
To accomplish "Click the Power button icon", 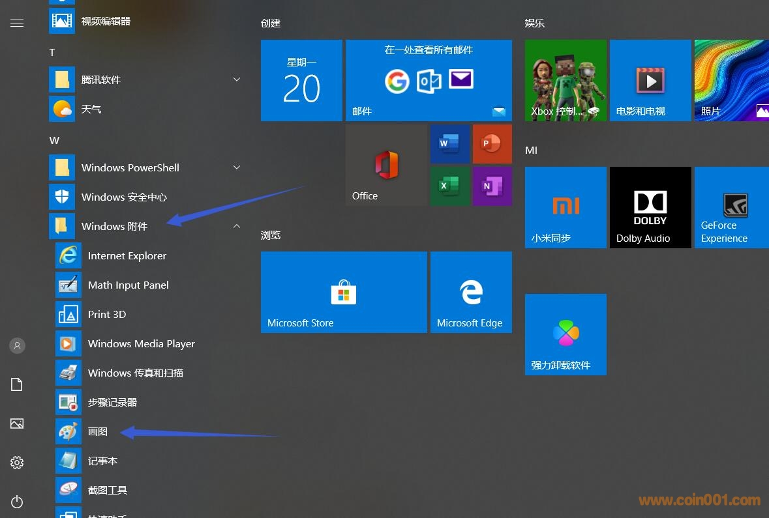I will [x=17, y=502].
